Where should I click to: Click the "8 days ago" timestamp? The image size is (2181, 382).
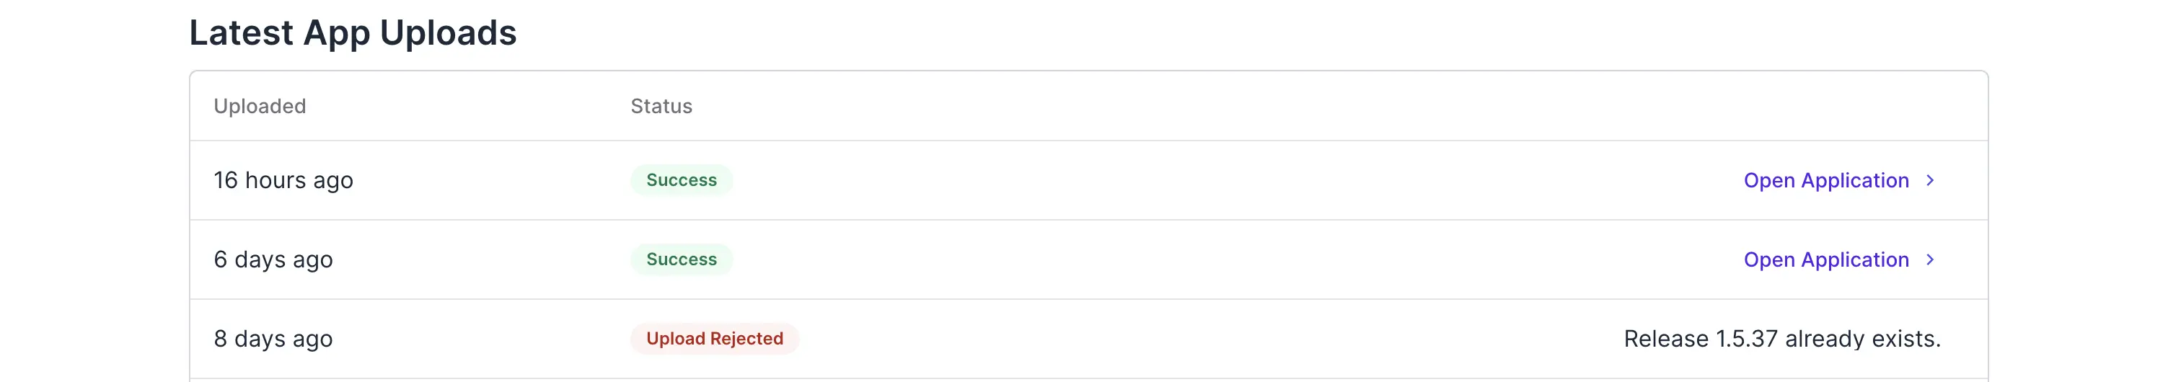pyautogui.click(x=273, y=339)
